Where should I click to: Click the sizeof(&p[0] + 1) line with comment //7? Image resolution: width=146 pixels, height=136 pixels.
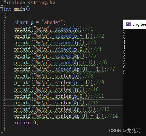64,69
